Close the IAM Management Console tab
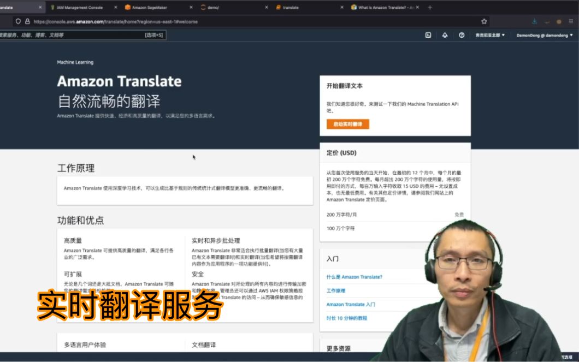 point(116,8)
